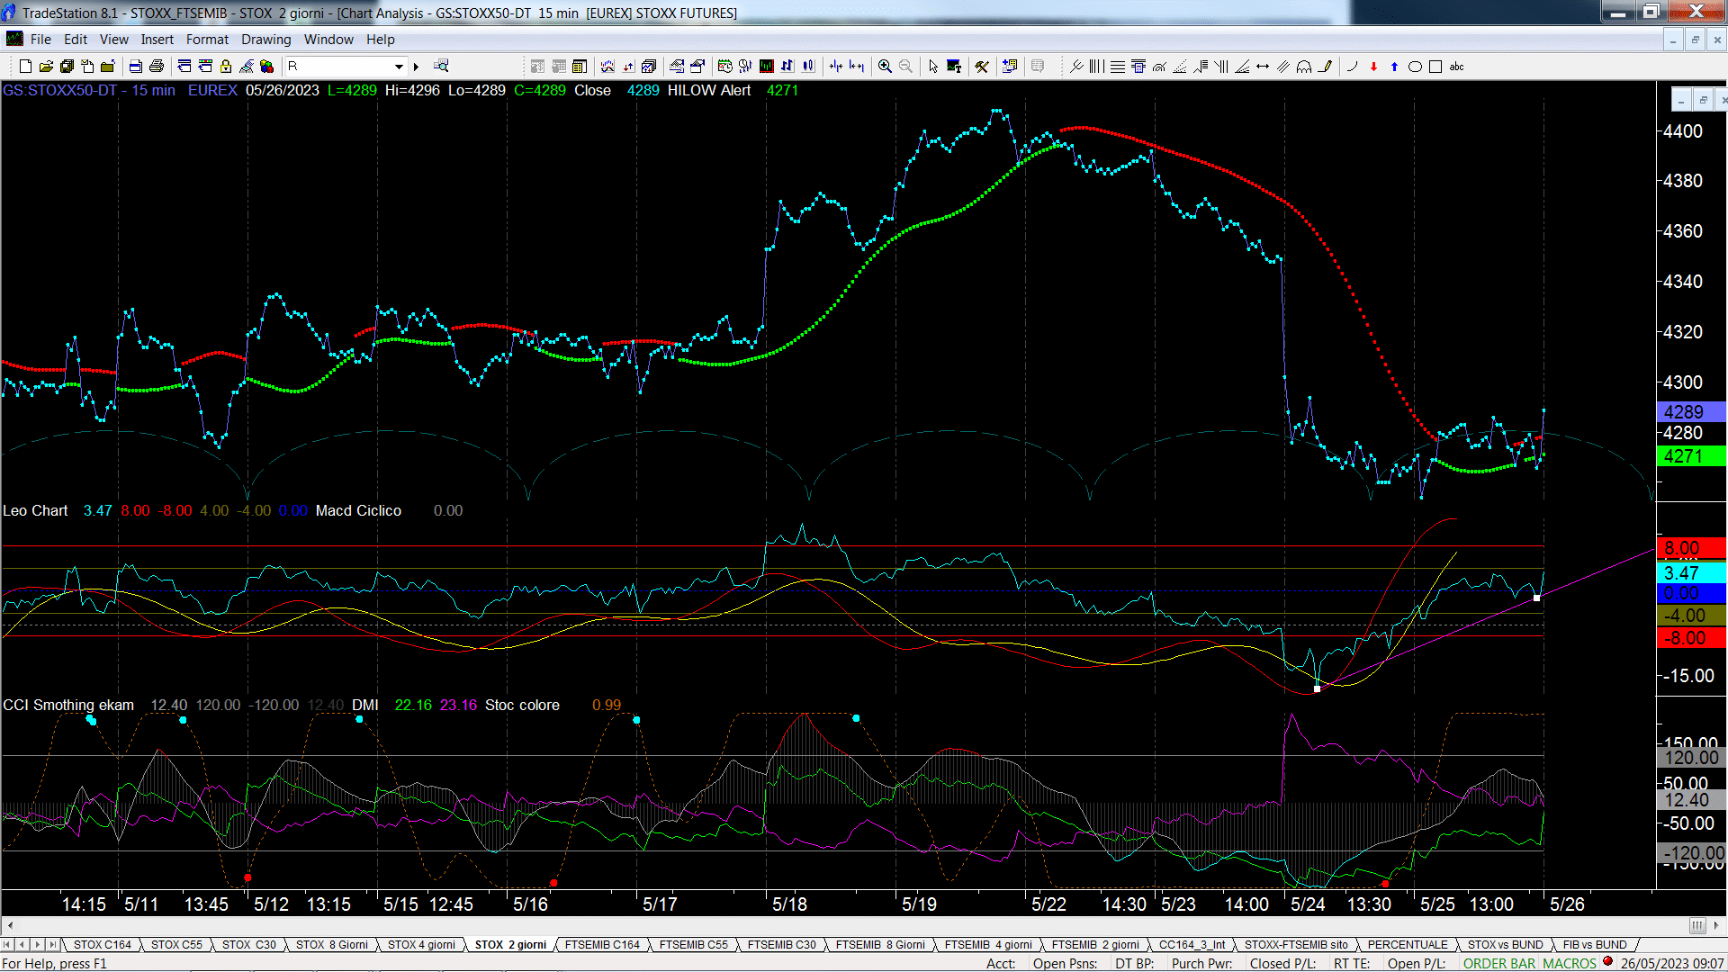Viewport: 1728px width, 972px height.
Task: Click the 4289 price marker on axis
Action: tap(1691, 411)
